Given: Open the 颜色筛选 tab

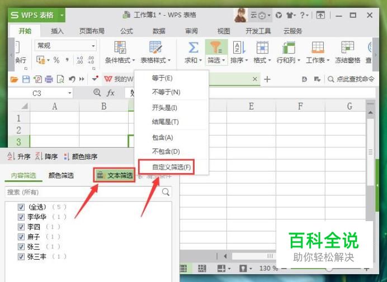Looking at the screenshot, I should [x=61, y=175].
